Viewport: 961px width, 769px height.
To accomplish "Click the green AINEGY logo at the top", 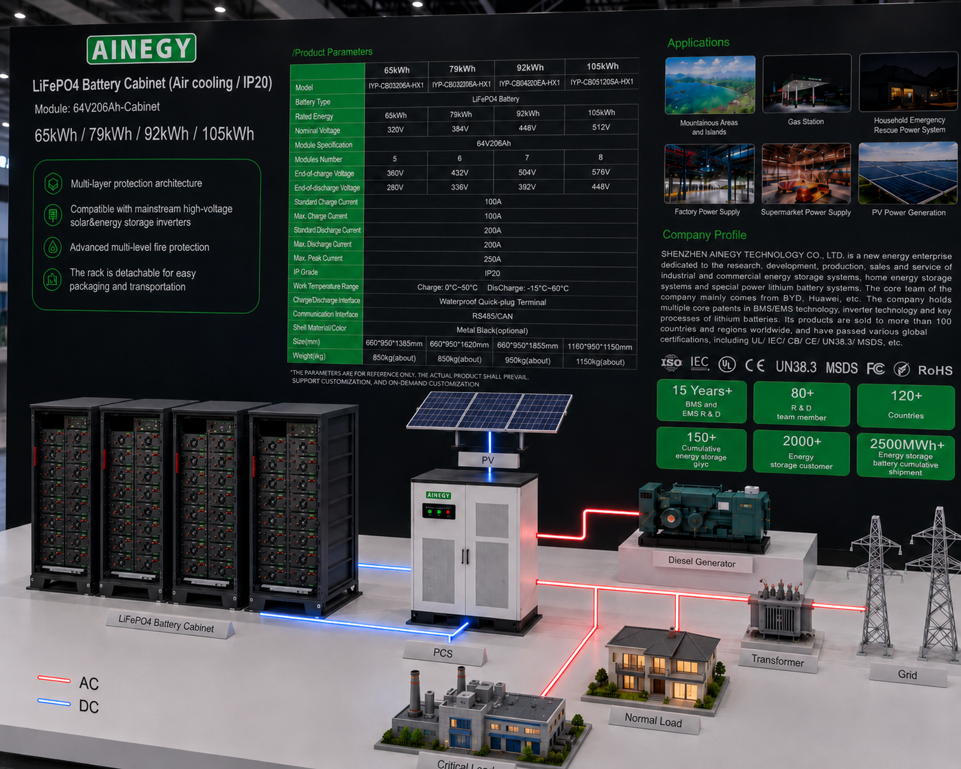I will tap(141, 48).
